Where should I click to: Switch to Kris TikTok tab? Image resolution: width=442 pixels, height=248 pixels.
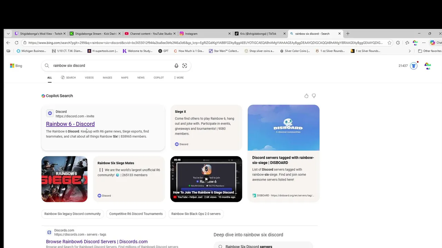[x=260, y=34]
